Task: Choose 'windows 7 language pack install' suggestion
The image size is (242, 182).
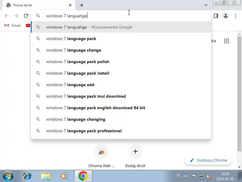Action: click(x=121, y=73)
